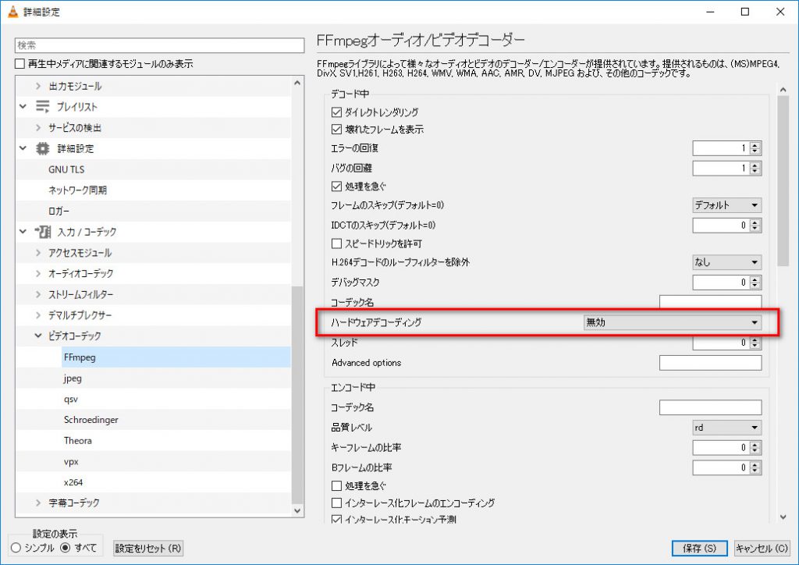Click the 設定をリセット (R) button
Image resolution: width=799 pixels, height=565 pixels.
pyautogui.click(x=147, y=548)
